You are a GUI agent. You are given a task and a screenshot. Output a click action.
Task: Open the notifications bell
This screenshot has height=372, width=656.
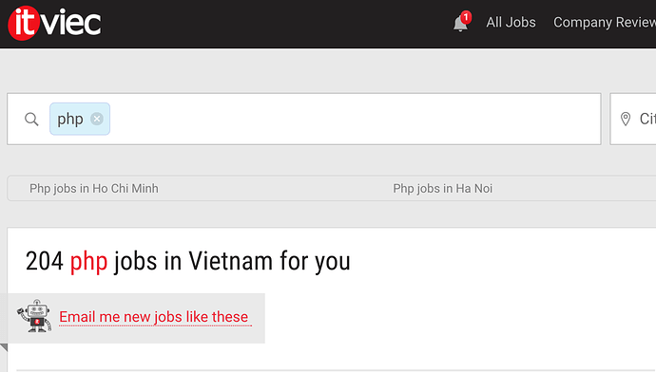(460, 24)
